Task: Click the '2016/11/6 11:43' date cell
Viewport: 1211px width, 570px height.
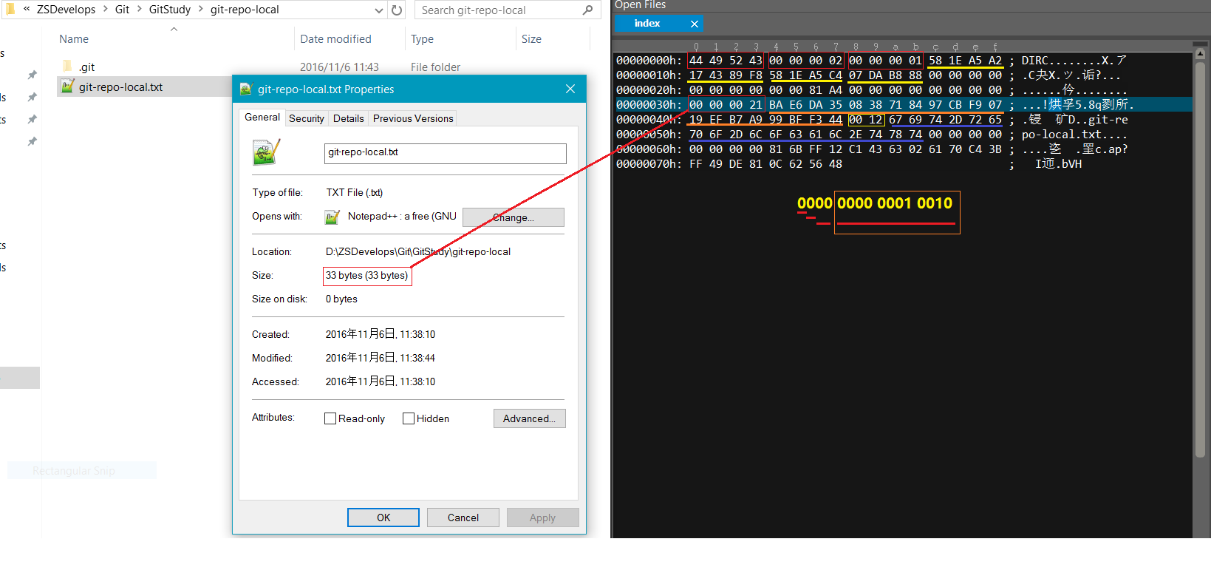Action: tap(339, 67)
